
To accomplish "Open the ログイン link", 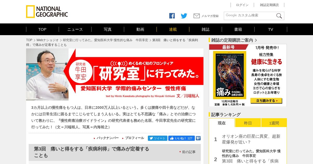I will (242, 5).
